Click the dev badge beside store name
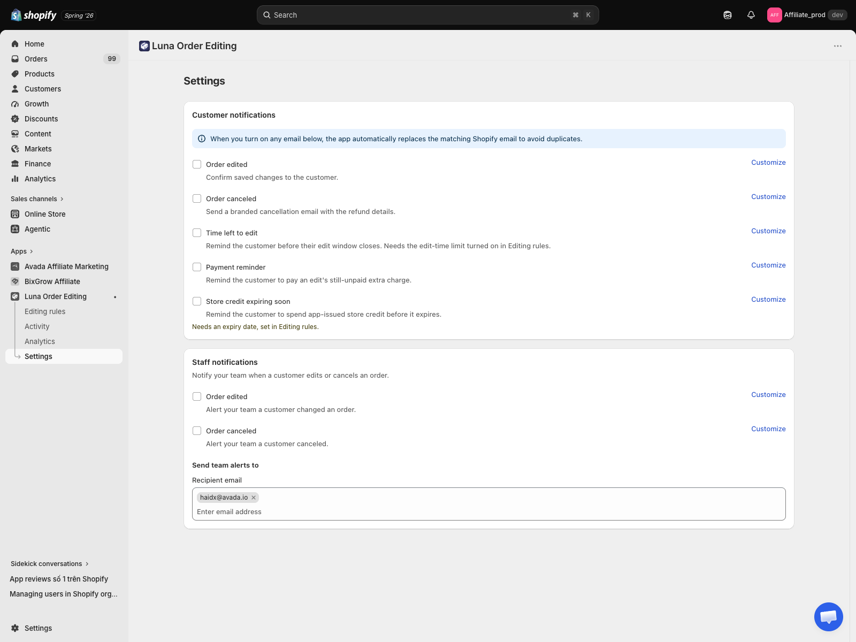Image resolution: width=856 pixels, height=642 pixels. [x=837, y=15]
